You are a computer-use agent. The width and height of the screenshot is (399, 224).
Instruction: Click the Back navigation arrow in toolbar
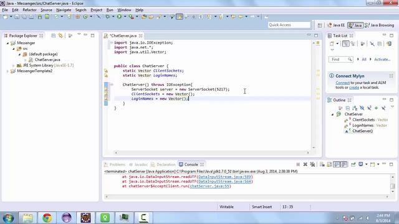pos(241,17)
